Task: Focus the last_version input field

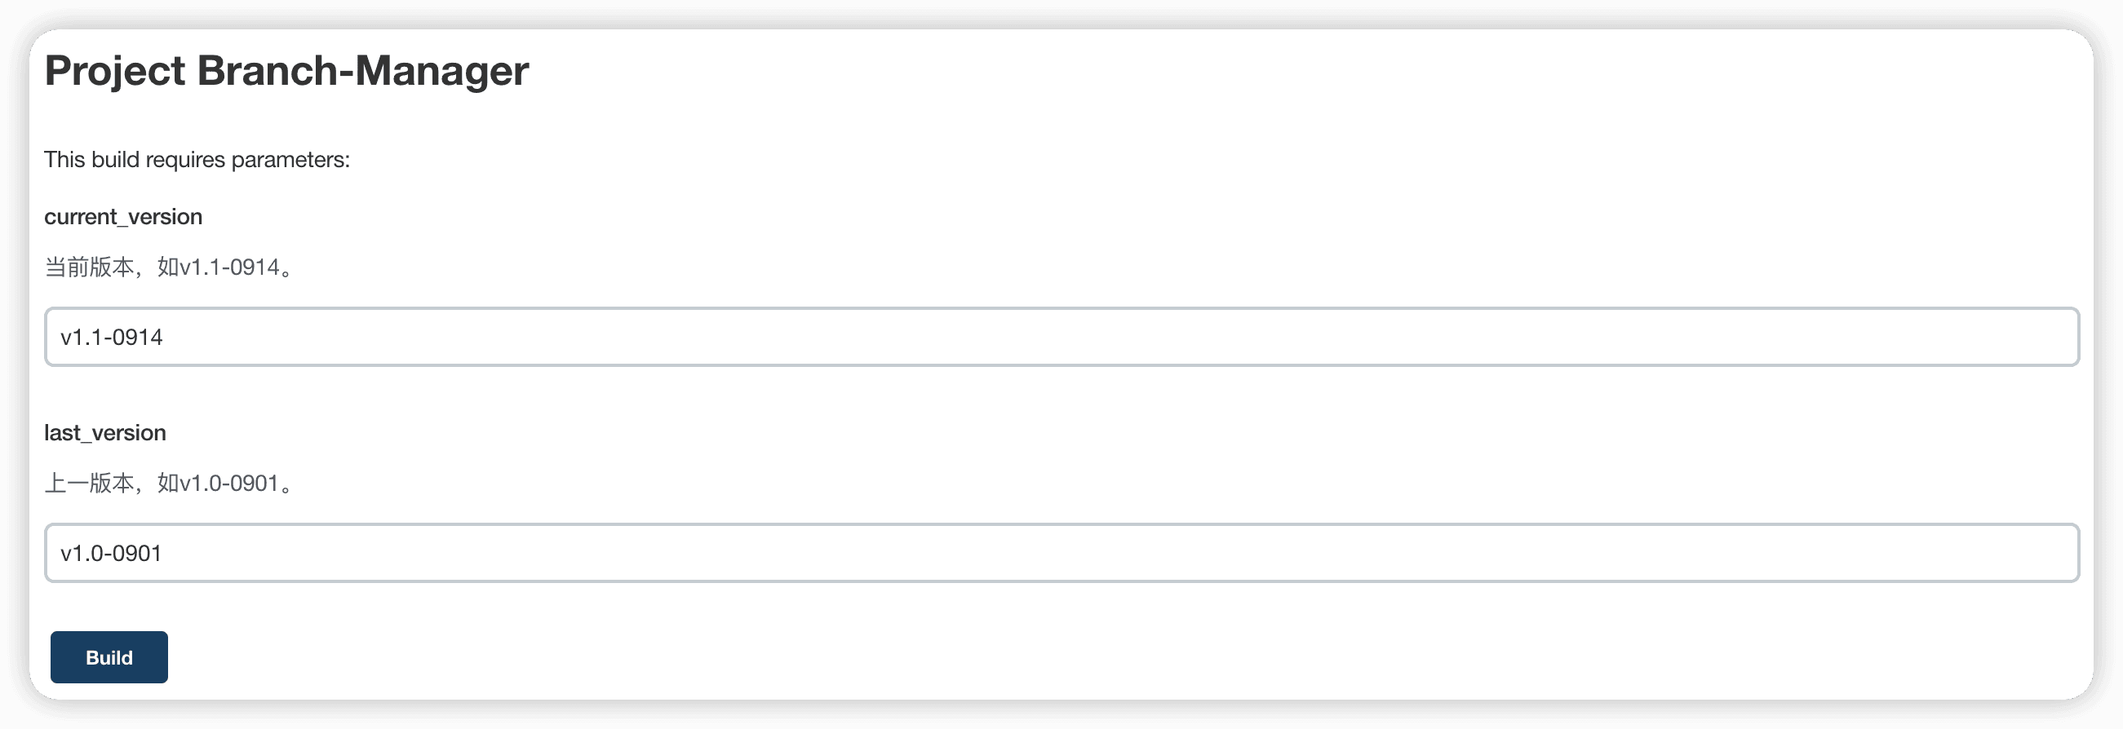Action: [x=1061, y=553]
